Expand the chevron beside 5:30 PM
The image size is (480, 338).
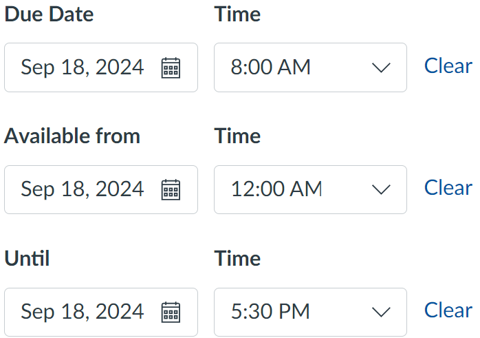click(380, 312)
